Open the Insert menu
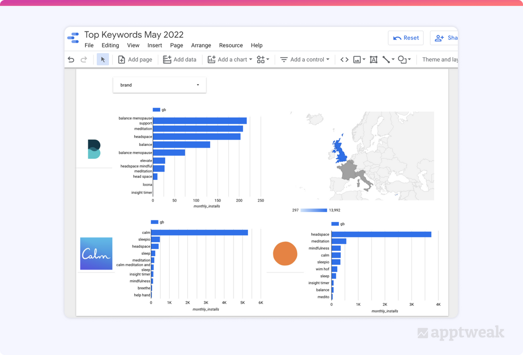Image resolution: width=523 pixels, height=355 pixels. pos(155,45)
